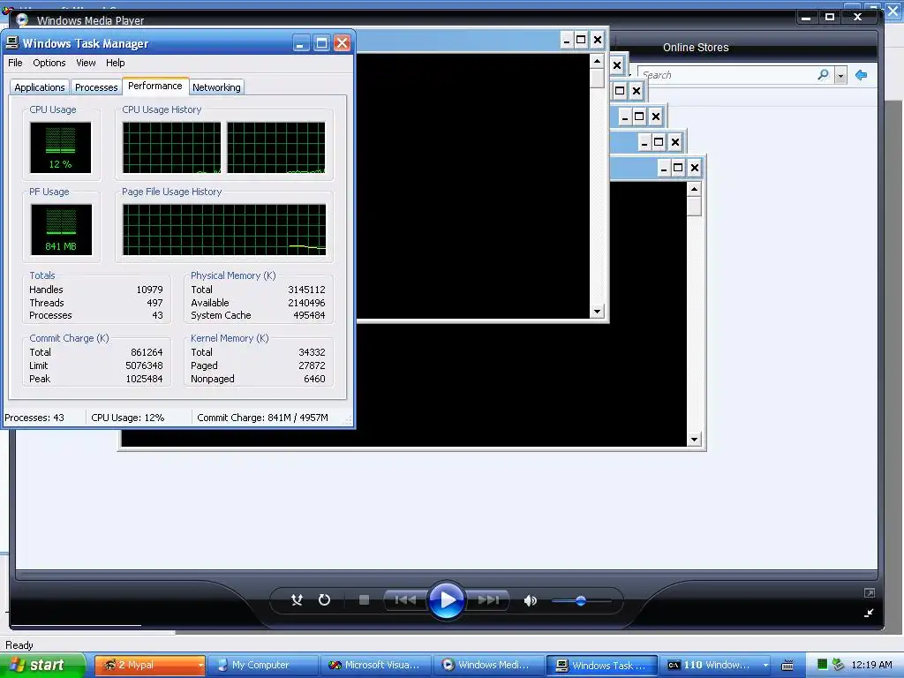904x678 pixels.
Task: Switch to the Networking tab
Action: point(217,87)
